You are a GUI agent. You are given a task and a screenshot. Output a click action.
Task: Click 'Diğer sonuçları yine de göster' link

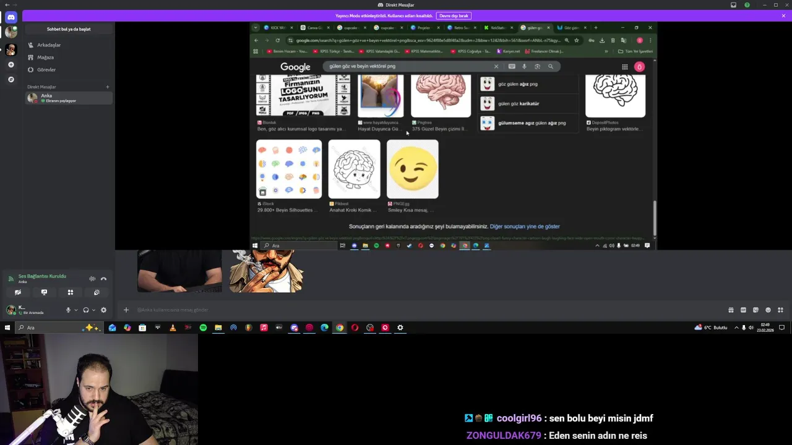[525, 227]
